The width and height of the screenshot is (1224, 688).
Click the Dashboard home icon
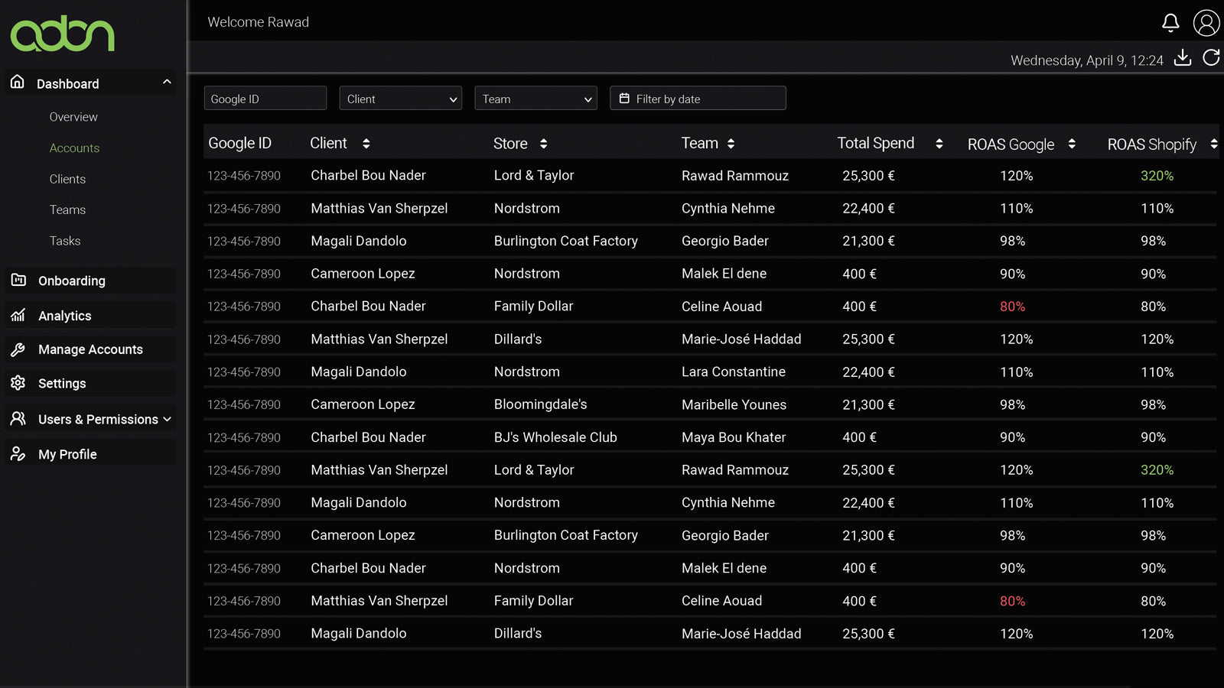(18, 83)
